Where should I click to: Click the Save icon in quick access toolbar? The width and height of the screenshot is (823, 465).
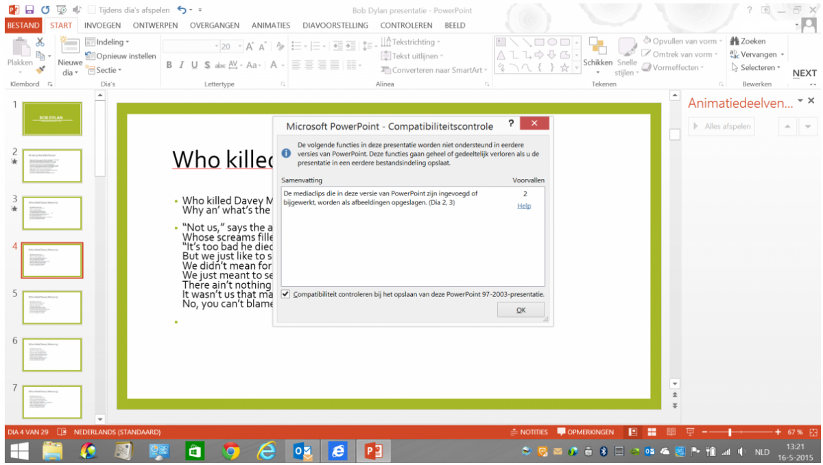tap(29, 10)
